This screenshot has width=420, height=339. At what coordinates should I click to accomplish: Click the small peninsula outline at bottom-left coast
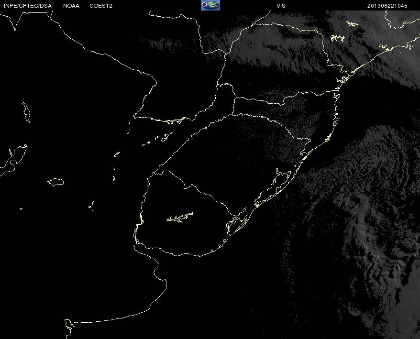[69, 325]
